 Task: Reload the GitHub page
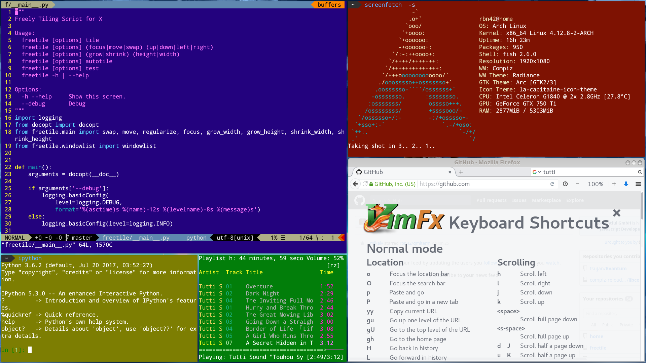click(552, 184)
